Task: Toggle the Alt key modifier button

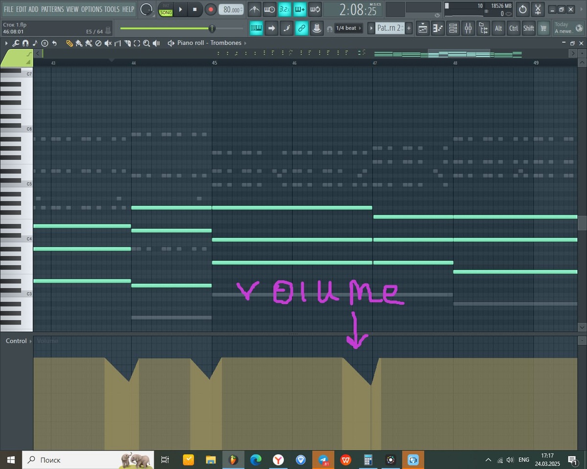Action: [x=498, y=28]
